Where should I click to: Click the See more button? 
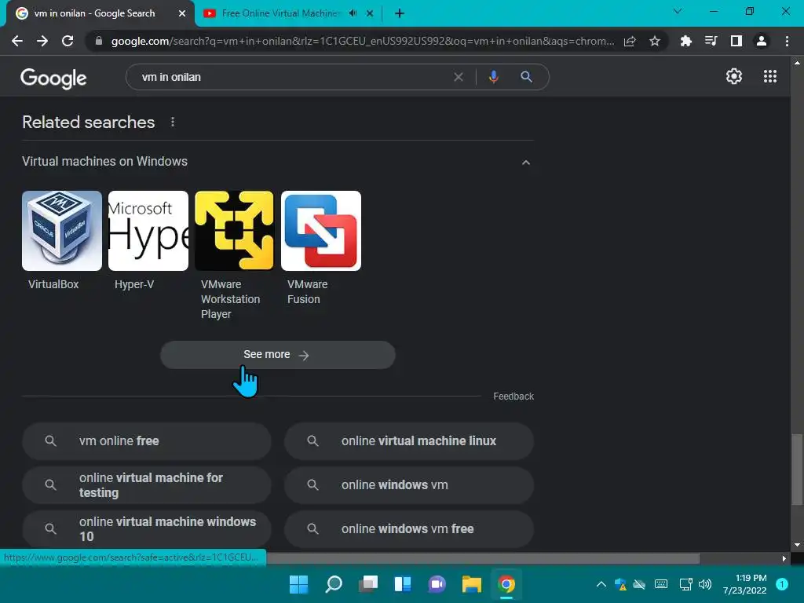[x=277, y=355]
